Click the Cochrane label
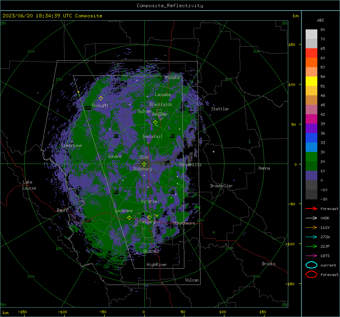340x317 pixels. [124, 211]
